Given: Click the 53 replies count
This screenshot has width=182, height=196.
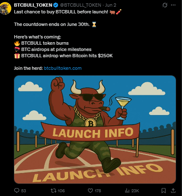Looking at the screenshot, I should [x=23, y=191].
